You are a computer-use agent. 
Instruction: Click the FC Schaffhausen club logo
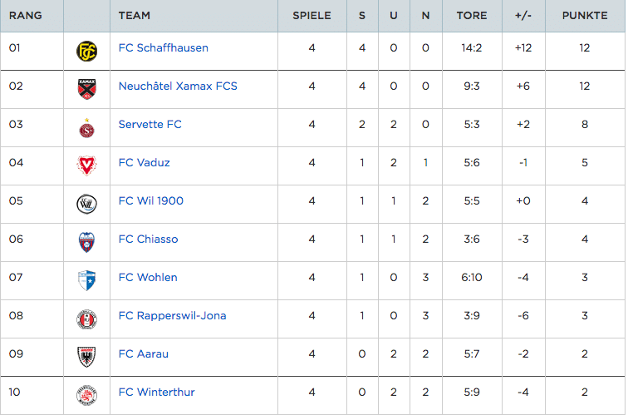pyautogui.click(x=86, y=52)
